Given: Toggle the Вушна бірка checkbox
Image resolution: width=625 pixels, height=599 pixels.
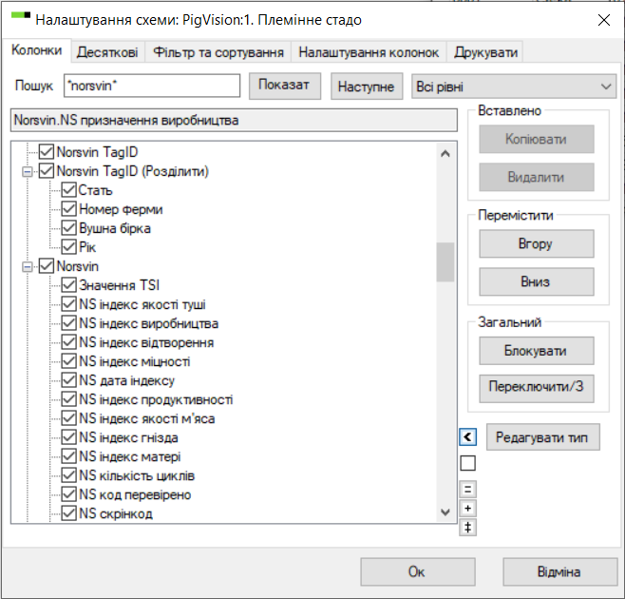Looking at the screenshot, I should pyautogui.click(x=68, y=228).
